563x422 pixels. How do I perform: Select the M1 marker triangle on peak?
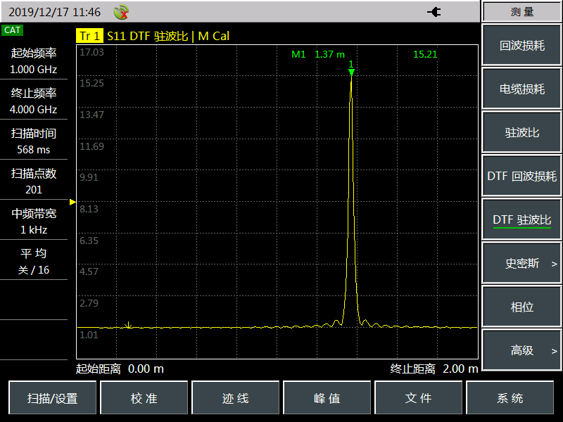351,72
